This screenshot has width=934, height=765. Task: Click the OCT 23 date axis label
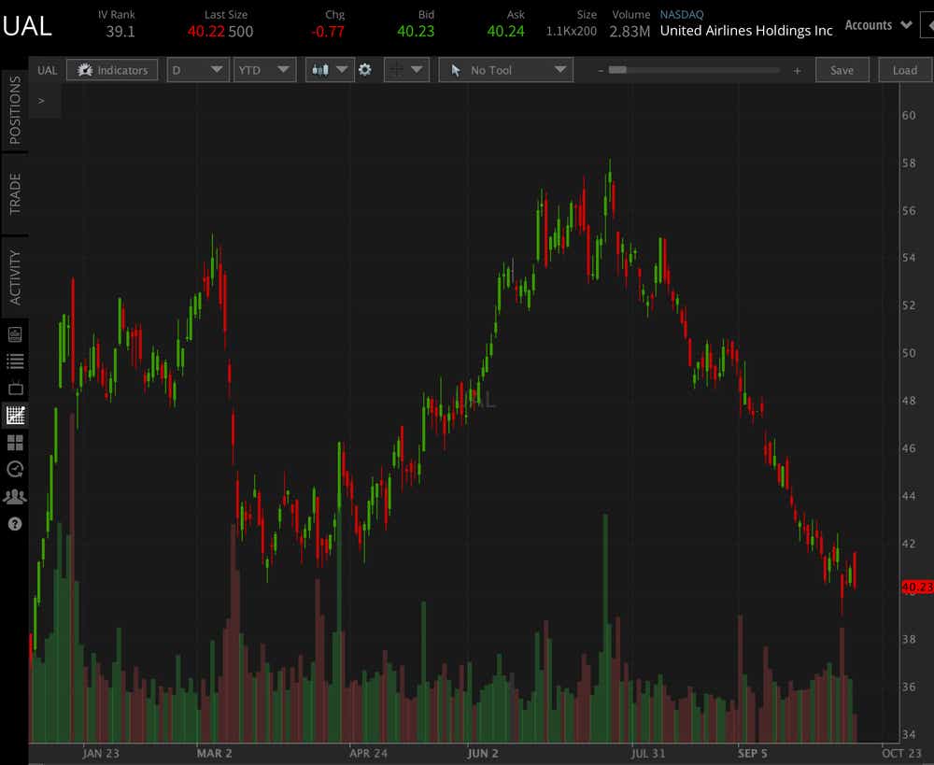coord(901,753)
